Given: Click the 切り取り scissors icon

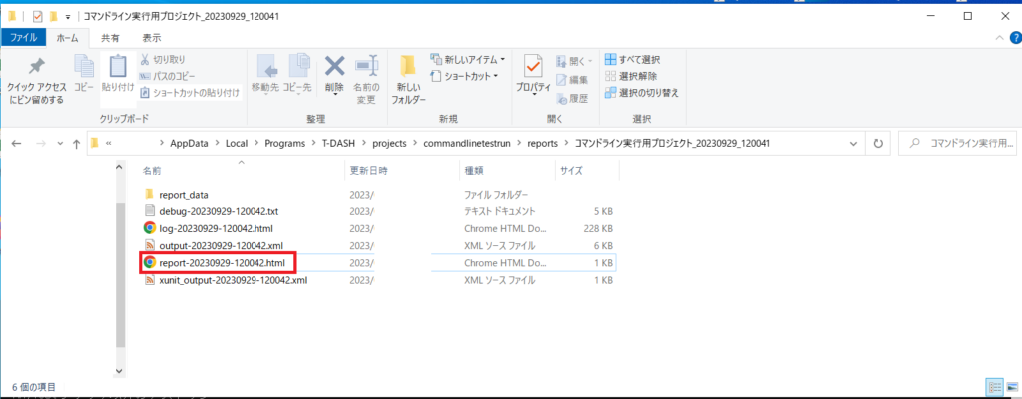Looking at the screenshot, I should [x=146, y=60].
